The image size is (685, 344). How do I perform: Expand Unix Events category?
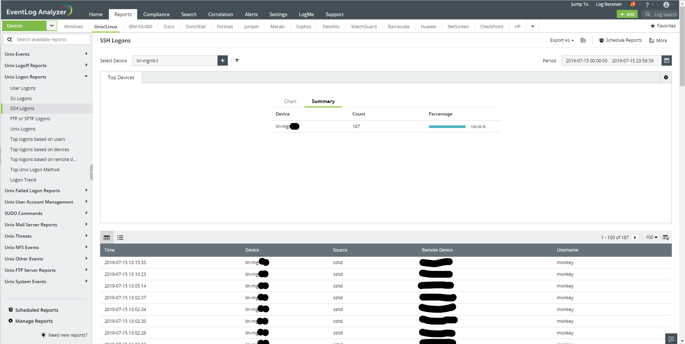click(x=46, y=54)
